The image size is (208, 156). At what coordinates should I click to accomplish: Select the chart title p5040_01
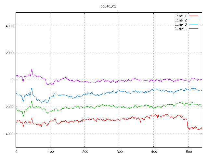[108, 6]
